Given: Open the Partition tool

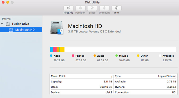Looking at the screenshot, I should tap(80, 8).
